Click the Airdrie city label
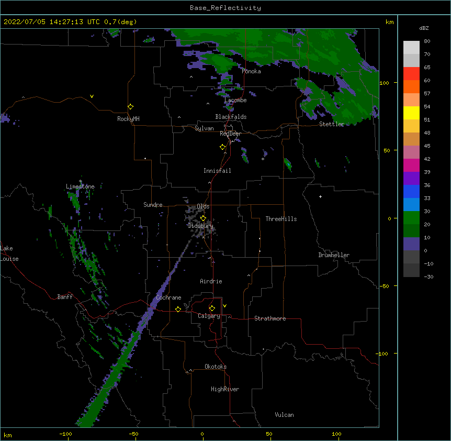Screen dimensions: 451x441 click(211, 281)
